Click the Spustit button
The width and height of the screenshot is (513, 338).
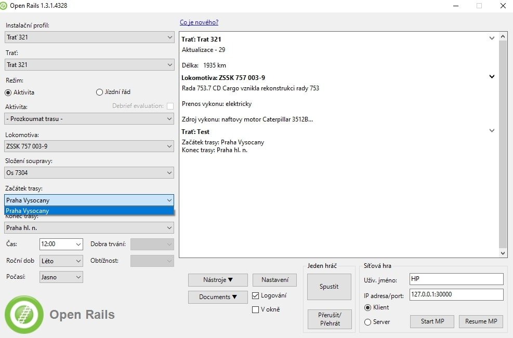(x=329, y=287)
